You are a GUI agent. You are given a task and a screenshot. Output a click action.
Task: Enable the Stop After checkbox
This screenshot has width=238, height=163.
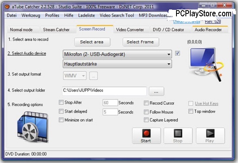coord(61,102)
